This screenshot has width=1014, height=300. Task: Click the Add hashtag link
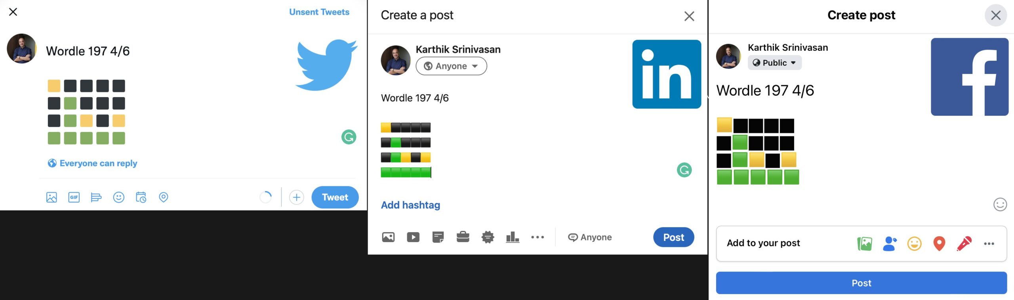pyautogui.click(x=410, y=205)
